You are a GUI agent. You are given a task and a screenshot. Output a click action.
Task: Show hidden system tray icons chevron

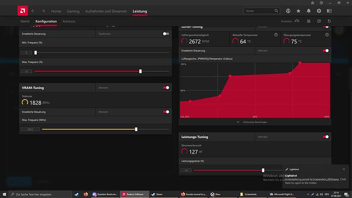(x=308, y=194)
